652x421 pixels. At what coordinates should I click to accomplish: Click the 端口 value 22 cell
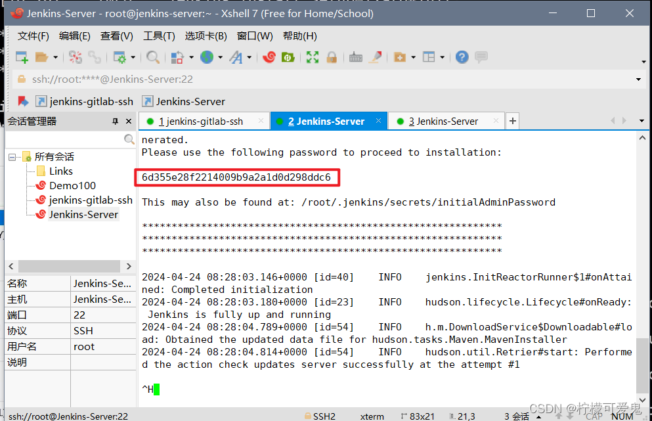[x=103, y=315]
